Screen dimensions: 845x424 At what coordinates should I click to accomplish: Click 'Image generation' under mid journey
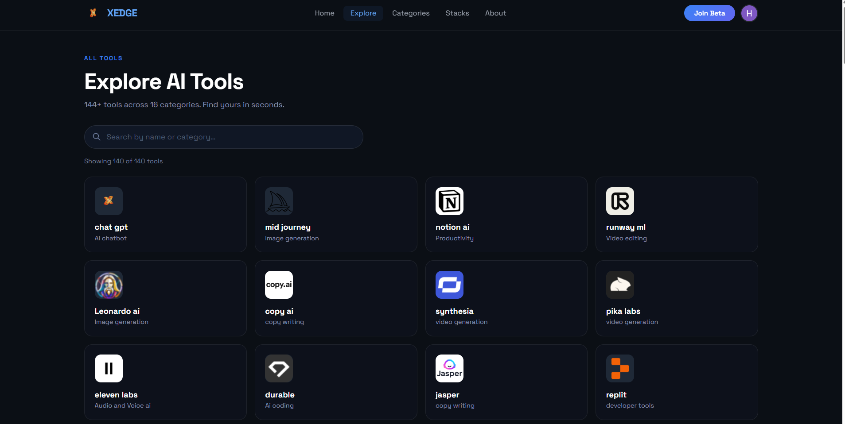point(292,238)
